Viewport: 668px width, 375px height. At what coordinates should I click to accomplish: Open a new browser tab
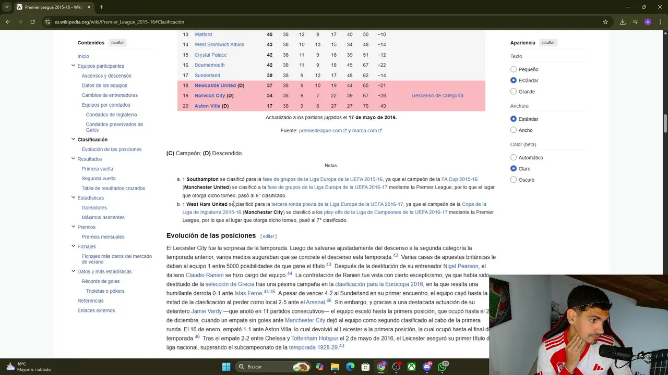click(101, 7)
